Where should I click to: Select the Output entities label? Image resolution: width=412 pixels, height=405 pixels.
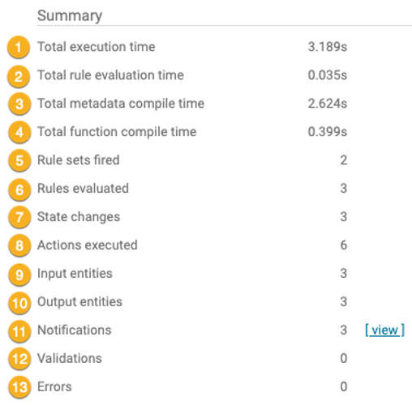click(79, 301)
